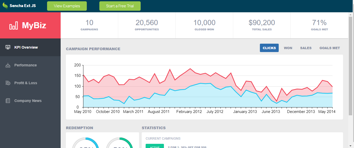Click the December 2013 axis label

[301, 112]
